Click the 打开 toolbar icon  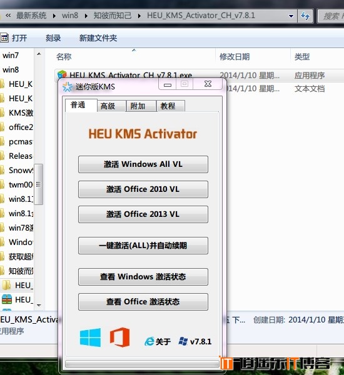[4, 37]
